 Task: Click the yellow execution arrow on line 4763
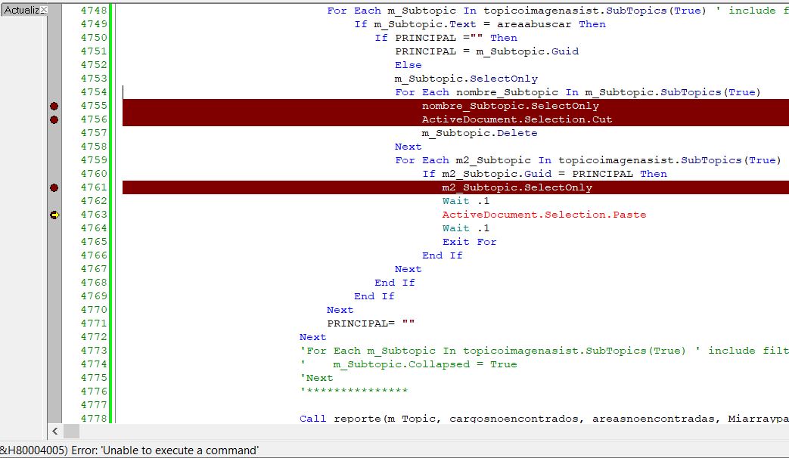pyautogui.click(x=54, y=215)
